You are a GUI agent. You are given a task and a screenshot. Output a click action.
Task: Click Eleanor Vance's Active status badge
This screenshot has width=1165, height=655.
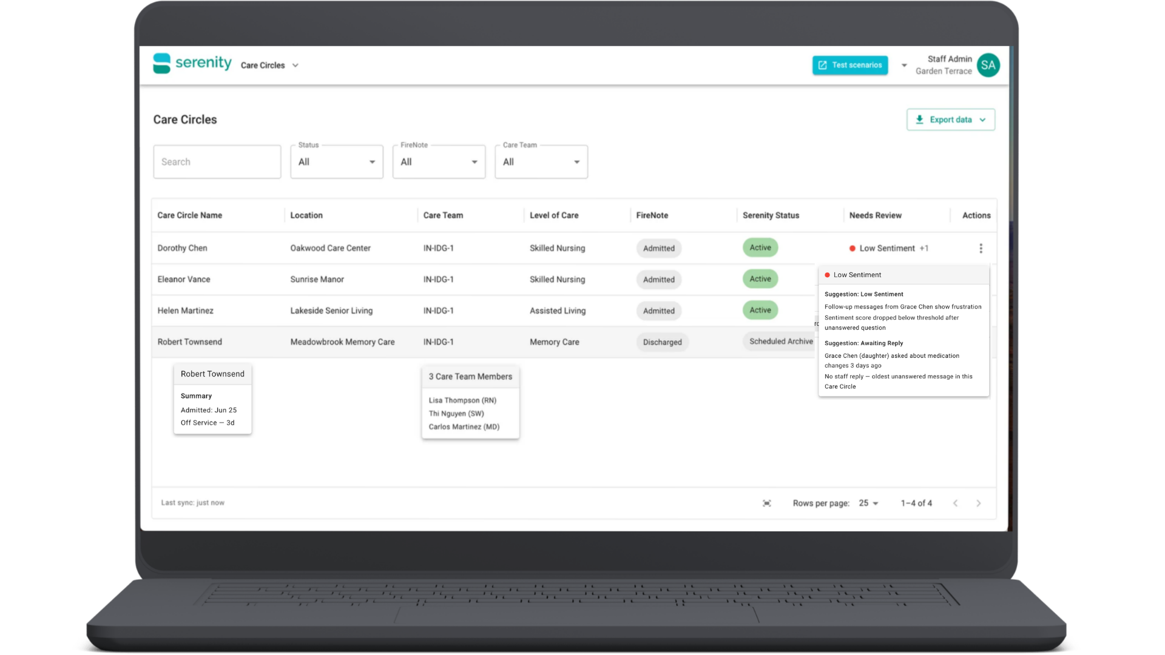click(x=760, y=279)
